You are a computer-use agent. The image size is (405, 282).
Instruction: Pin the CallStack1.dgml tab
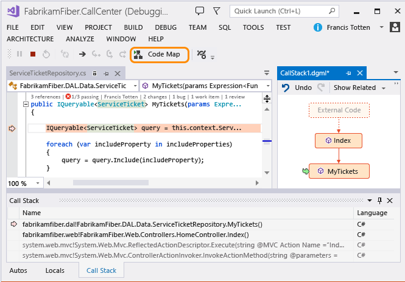click(348, 73)
